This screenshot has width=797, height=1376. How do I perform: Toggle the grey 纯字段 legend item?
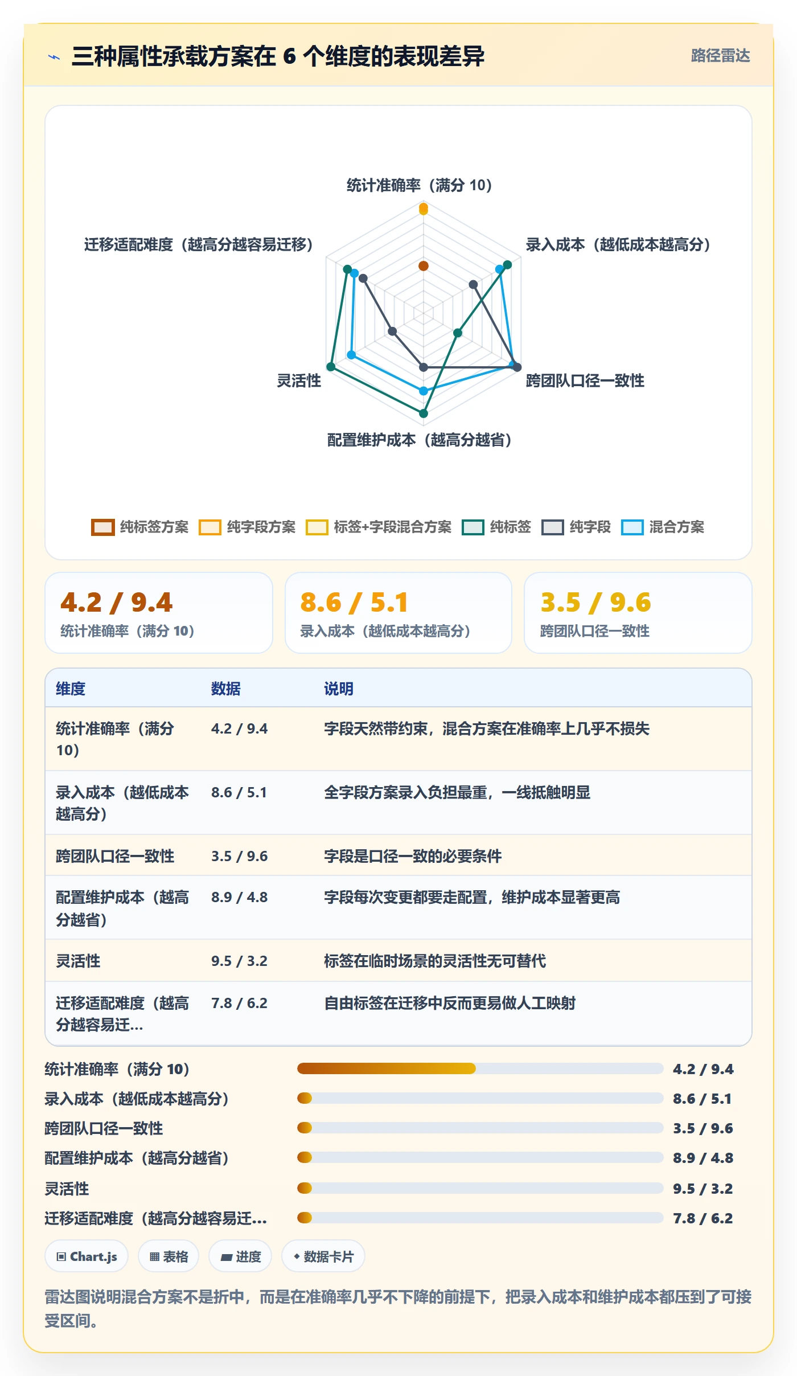coord(576,527)
